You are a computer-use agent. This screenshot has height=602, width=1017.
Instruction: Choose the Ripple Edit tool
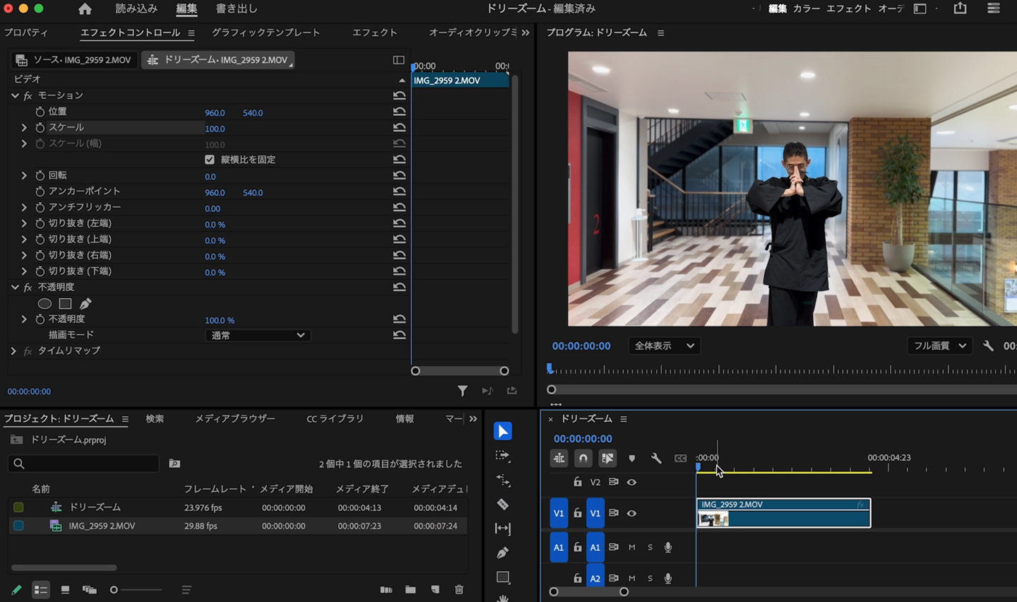pos(503,480)
